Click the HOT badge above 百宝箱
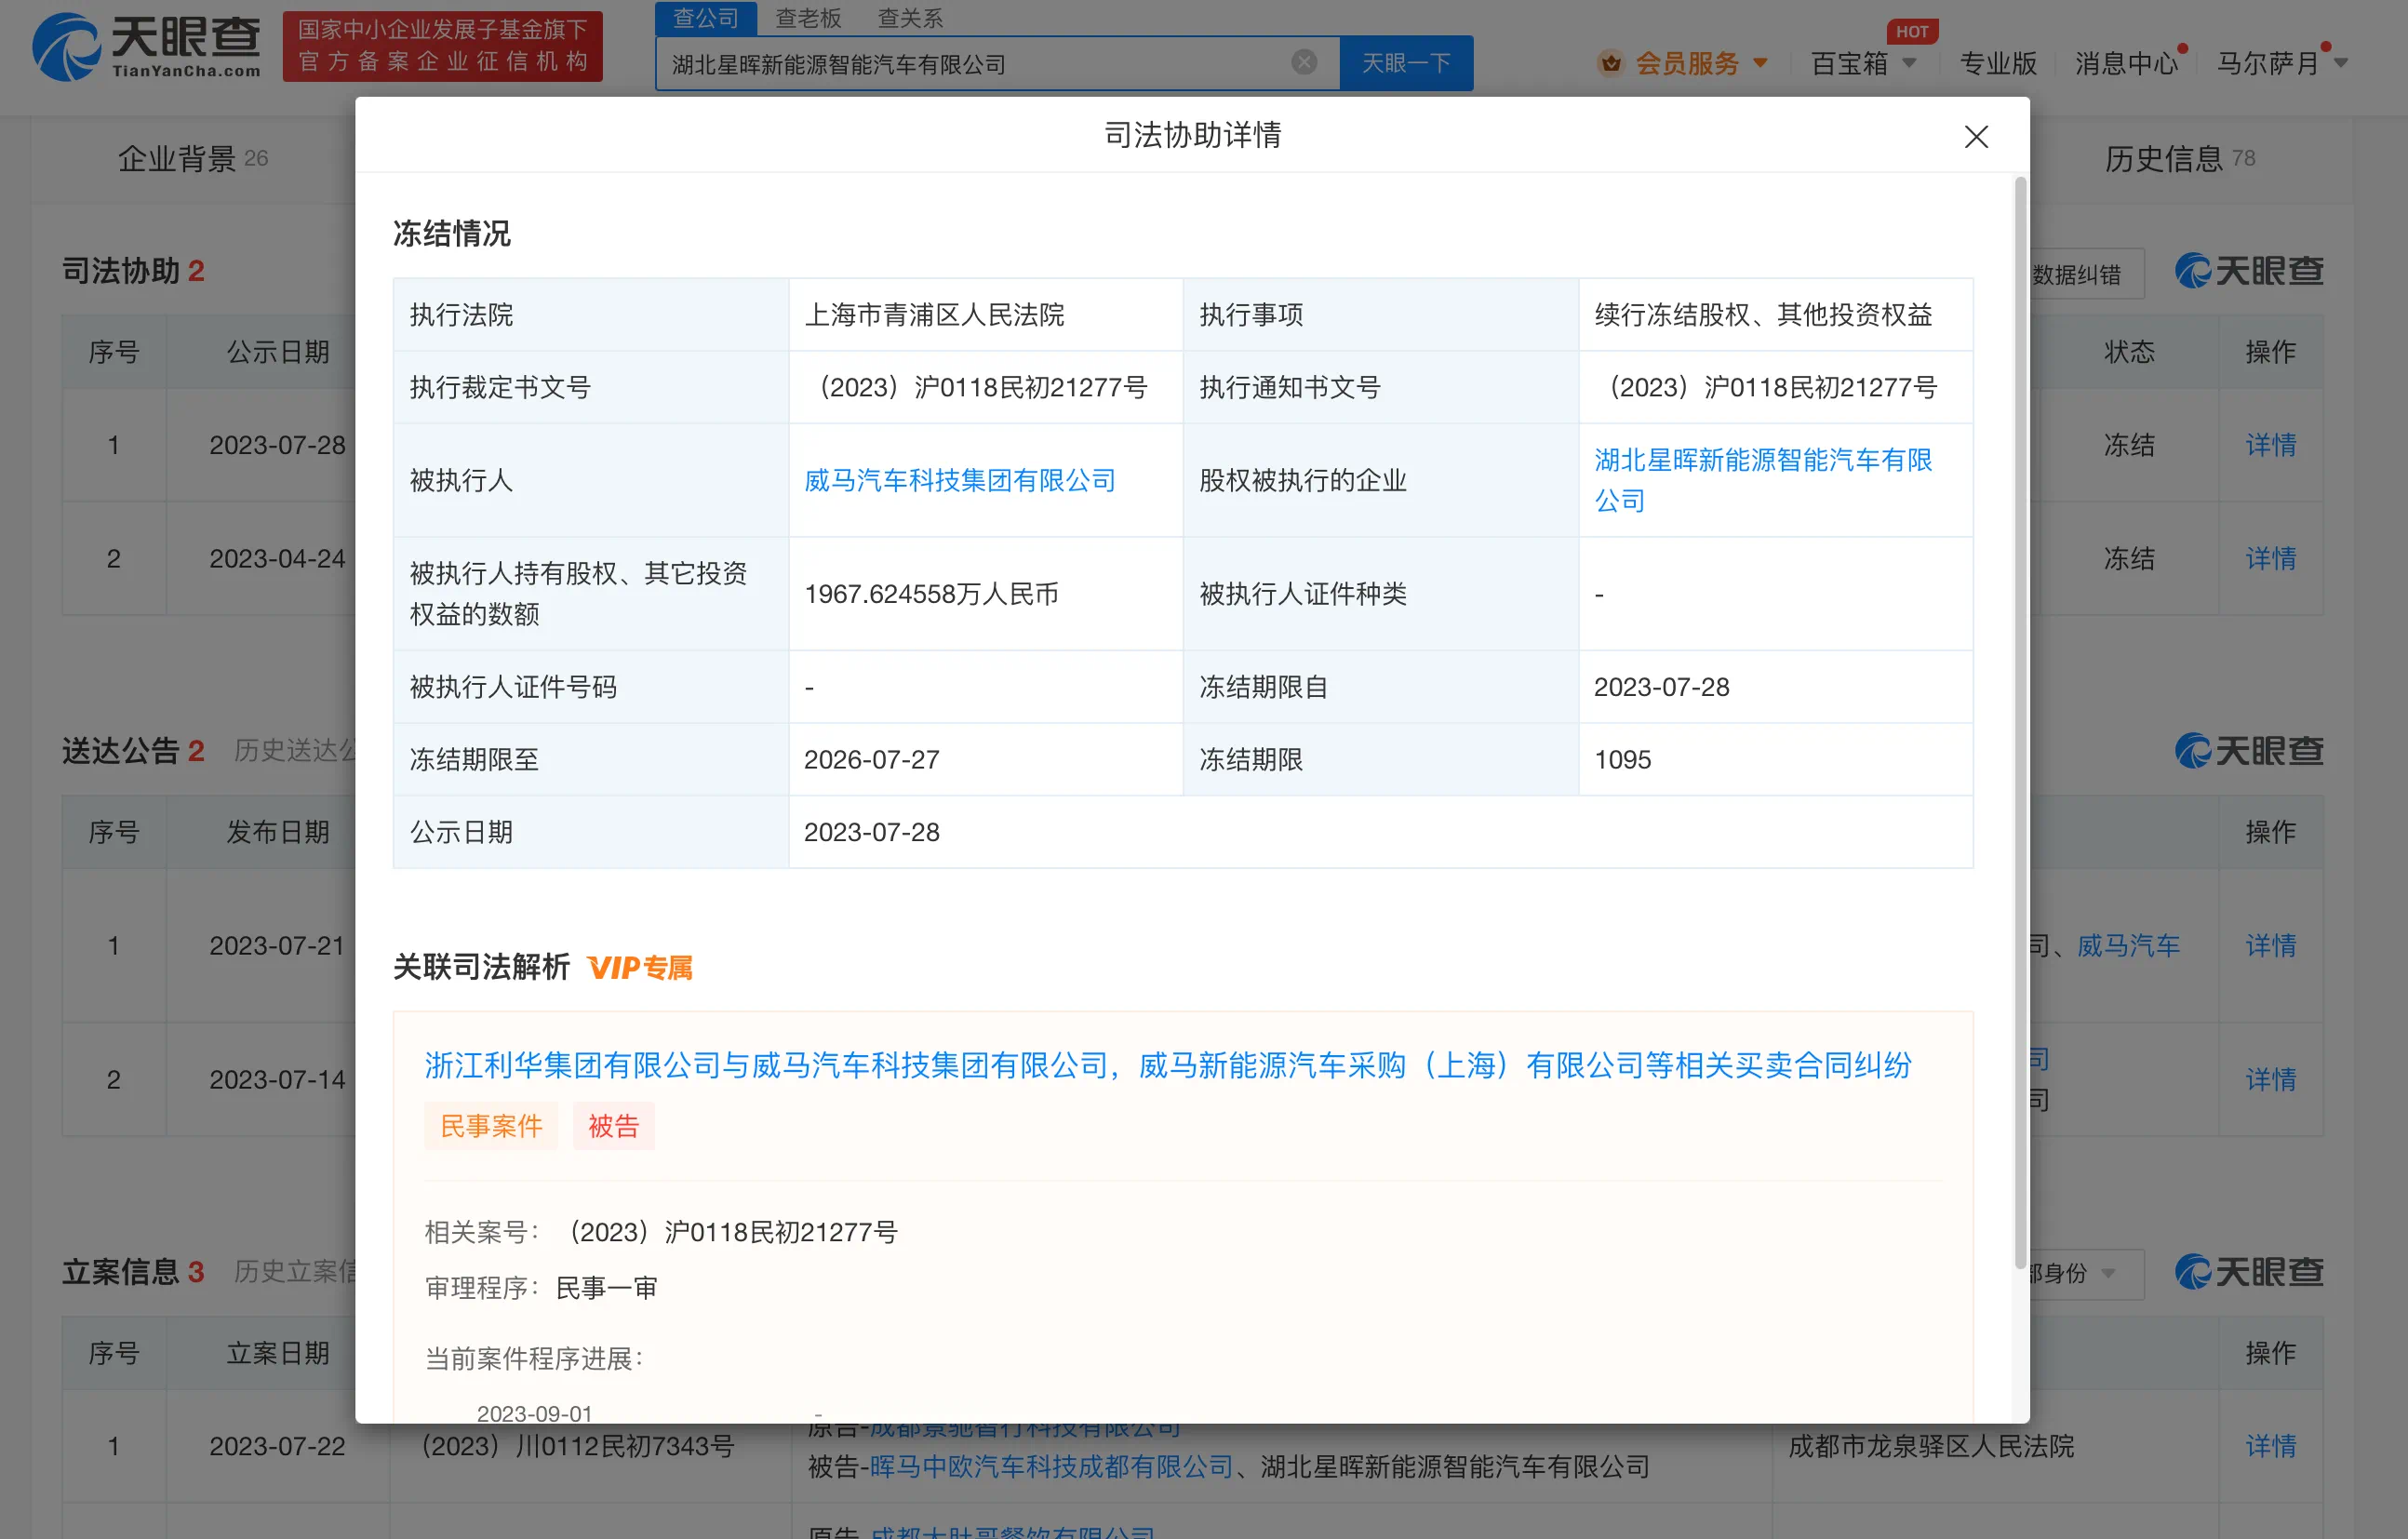The width and height of the screenshot is (2408, 1539). pos(1912,31)
